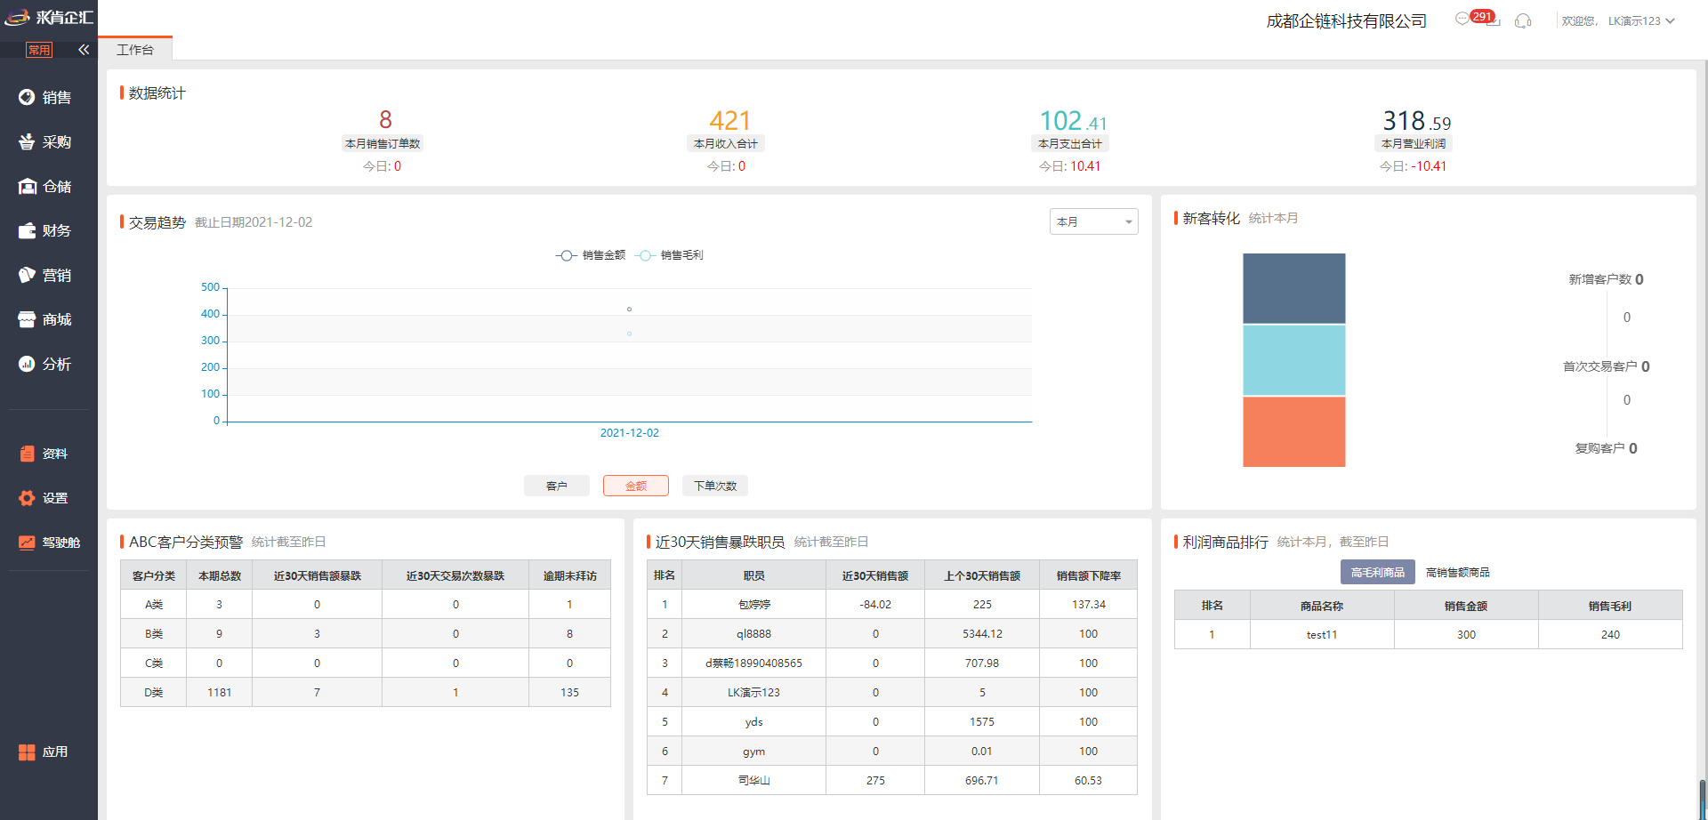Switch trend chart to 下单次数 view
This screenshot has height=820, width=1708.
[715, 486]
